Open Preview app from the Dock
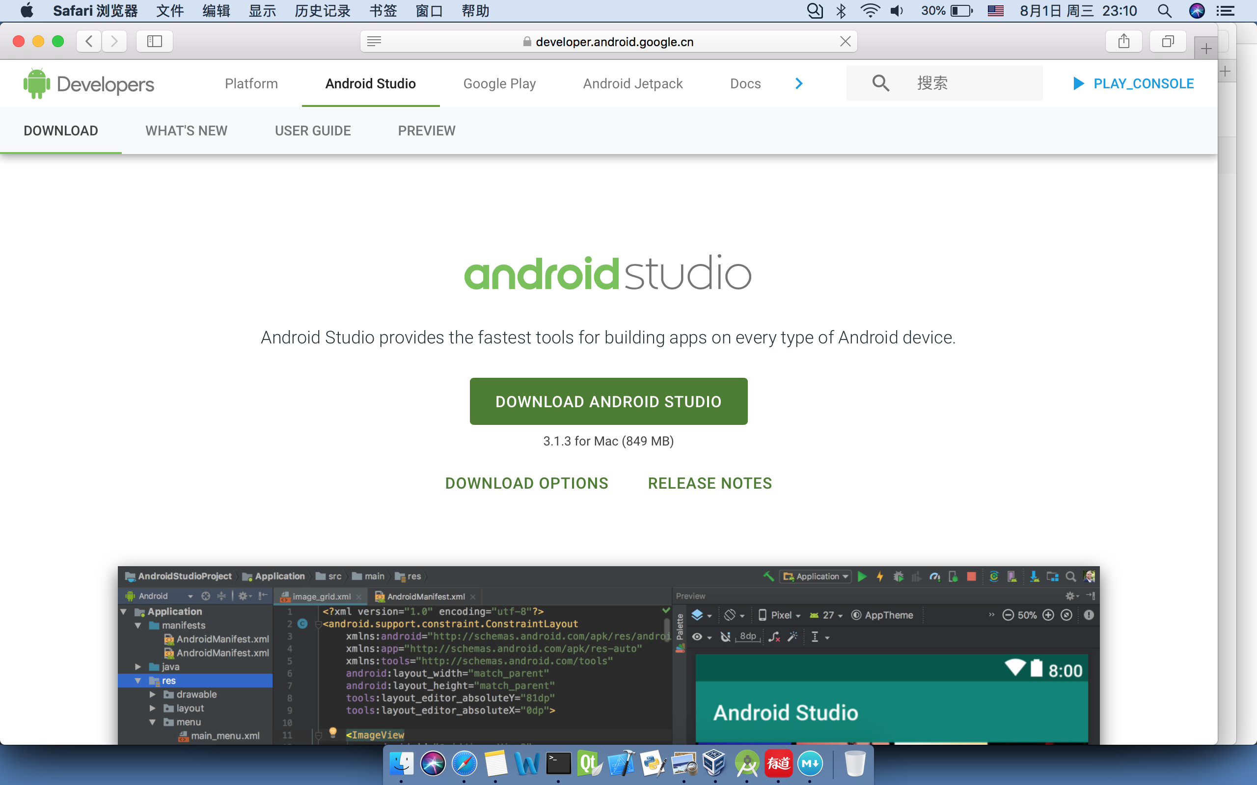 point(684,764)
